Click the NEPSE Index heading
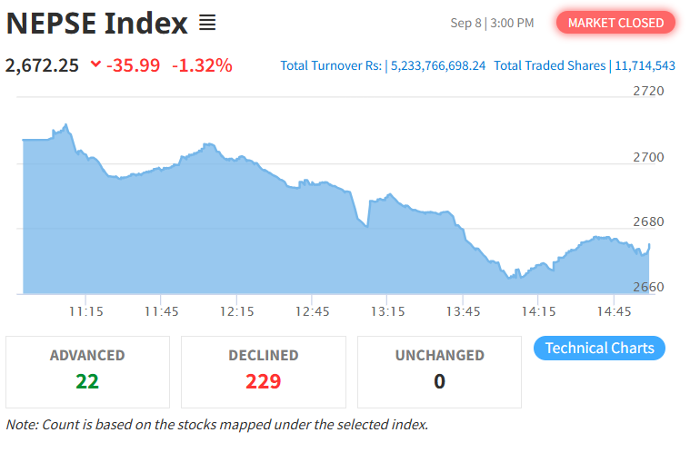This screenshot has height=462, width=690. click(97, 23)
